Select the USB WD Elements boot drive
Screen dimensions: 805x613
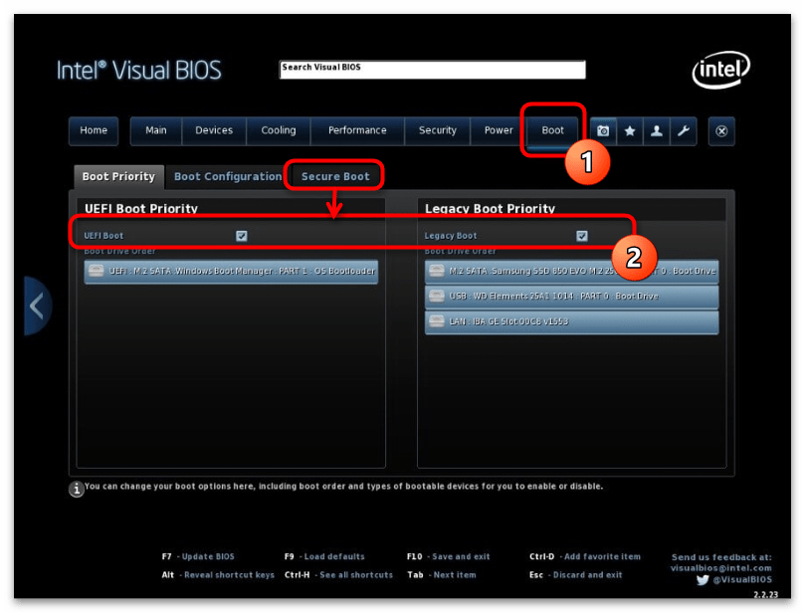pos(571,297)
